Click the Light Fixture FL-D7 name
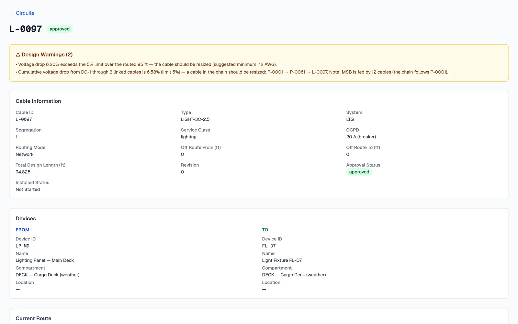The height and width of the screenshot is (324, 518). pyautogui.click(x=282, y=260)
